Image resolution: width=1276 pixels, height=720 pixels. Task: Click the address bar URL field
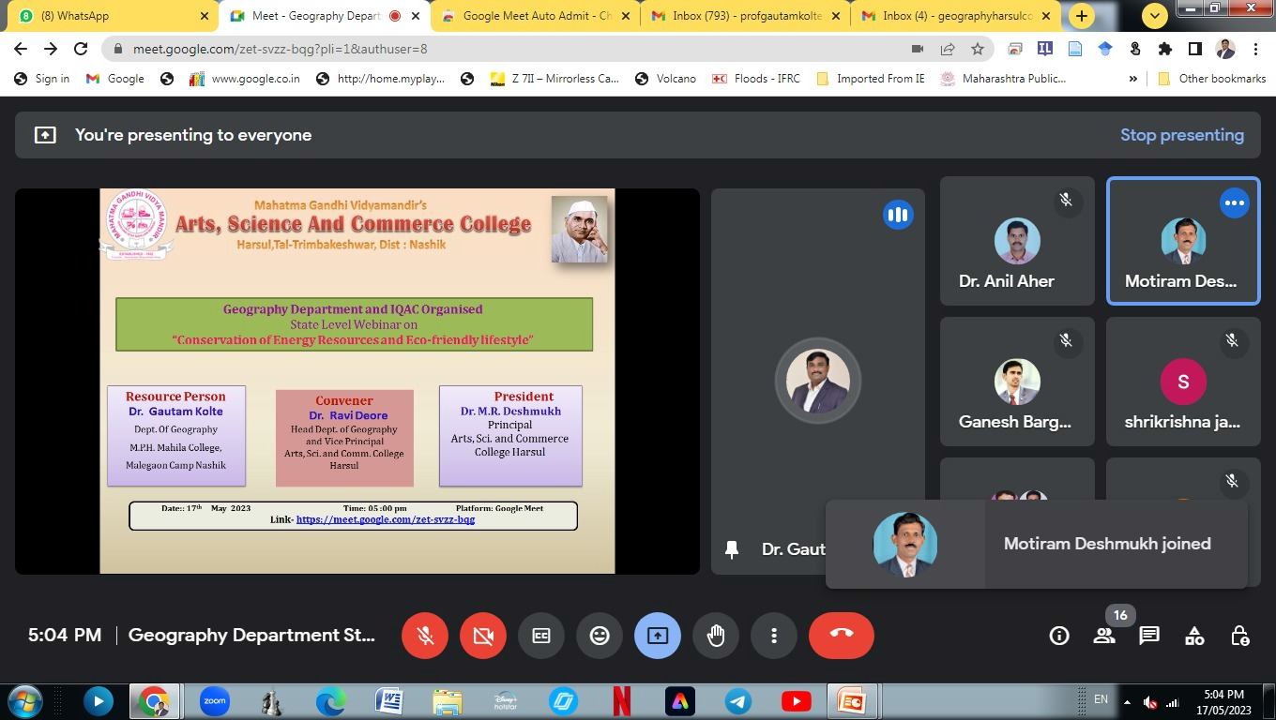click(x=507, y=49)
